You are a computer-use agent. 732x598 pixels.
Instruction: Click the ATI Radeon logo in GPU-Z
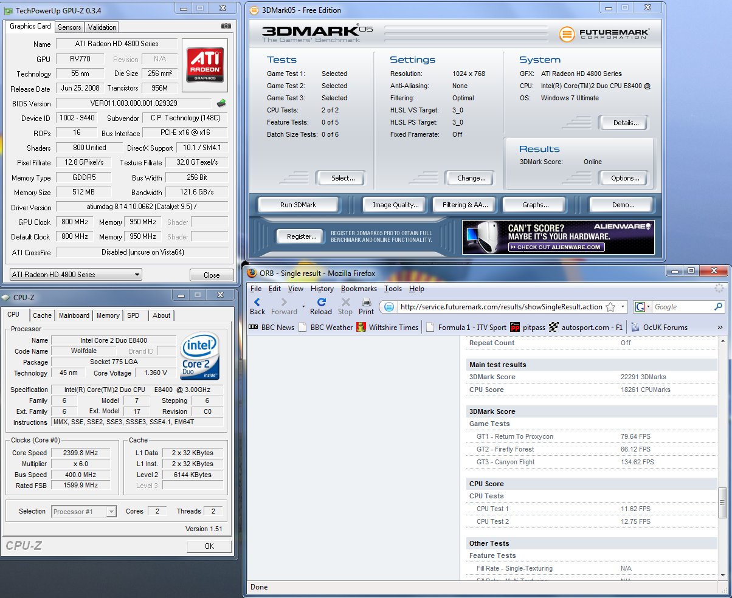point(205,66)
